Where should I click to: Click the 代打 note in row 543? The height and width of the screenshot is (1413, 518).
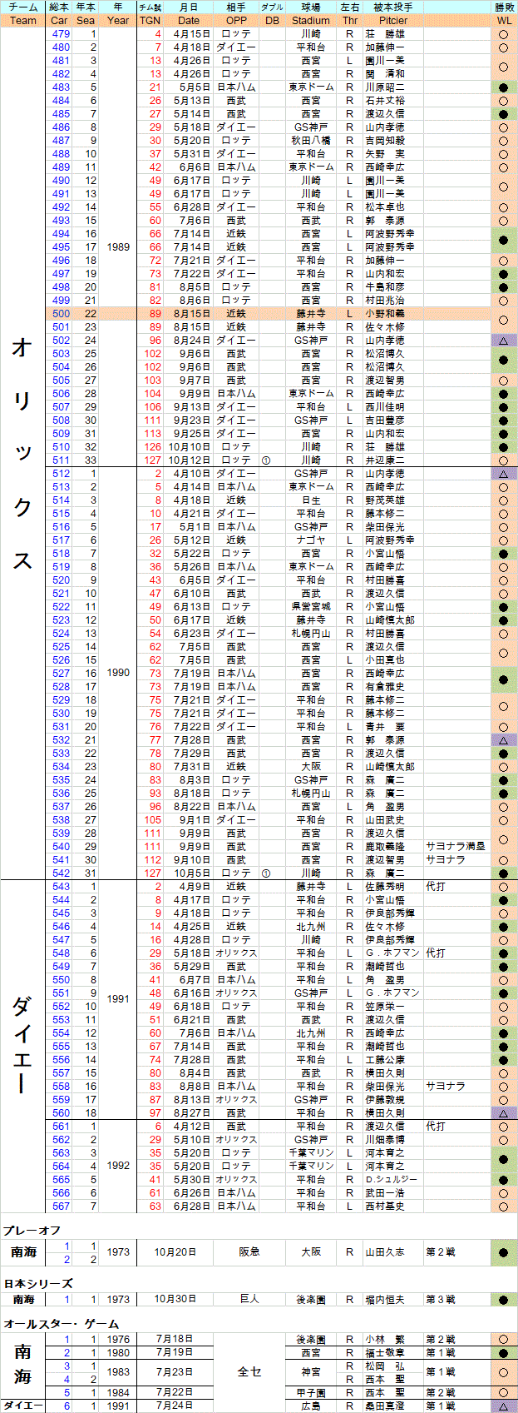(436, 887)
